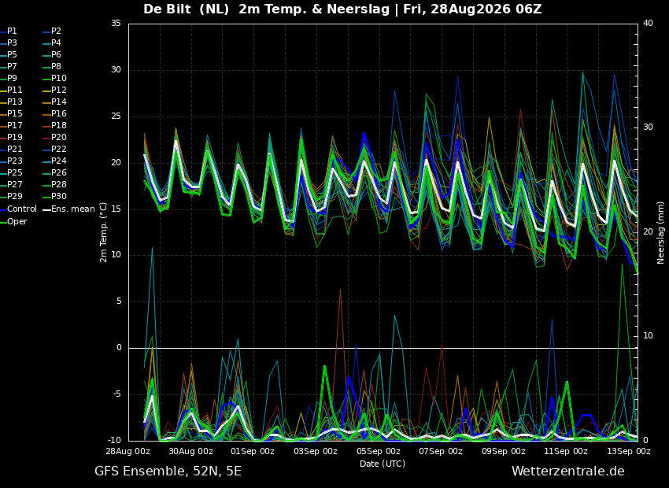Image resolution: width=669 pixels, height=488 pixels.
Task: Click the 30Aug 00z date label
Action: [191, 451]
